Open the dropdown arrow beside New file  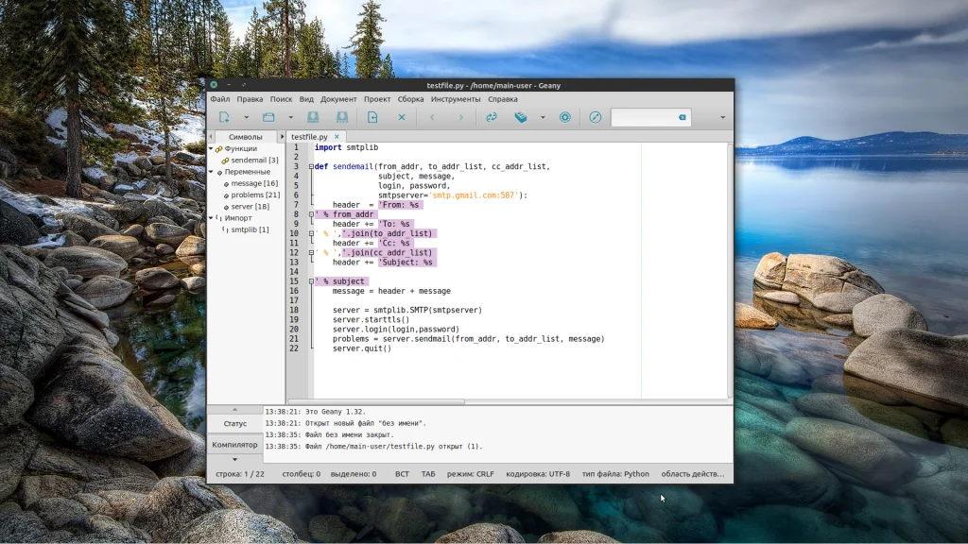[246, 117]
